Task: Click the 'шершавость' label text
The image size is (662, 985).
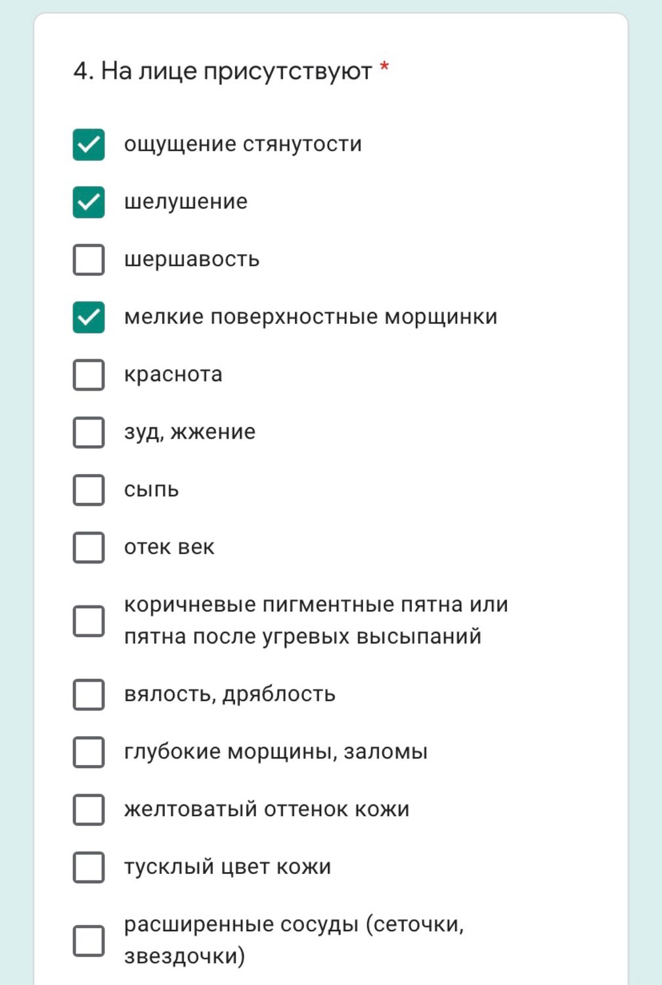Action: click(x=192, y=259)
